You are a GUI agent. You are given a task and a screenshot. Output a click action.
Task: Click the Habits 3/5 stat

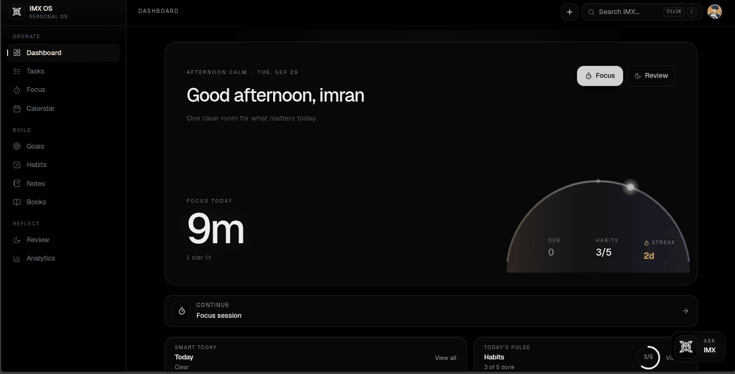[604, 252]
